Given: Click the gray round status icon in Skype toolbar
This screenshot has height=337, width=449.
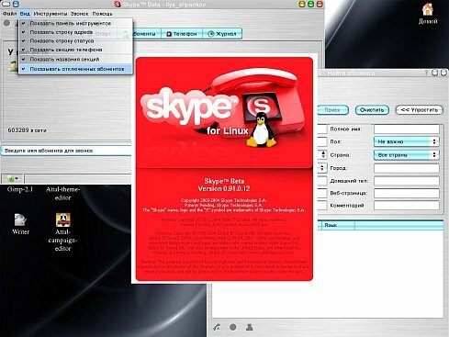Looking at the screenshot, I should (6, 23).
